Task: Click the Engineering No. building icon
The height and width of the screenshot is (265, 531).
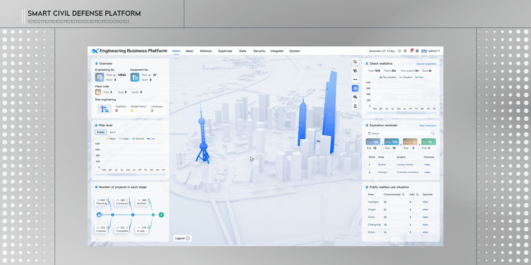Action: point(100,77)
